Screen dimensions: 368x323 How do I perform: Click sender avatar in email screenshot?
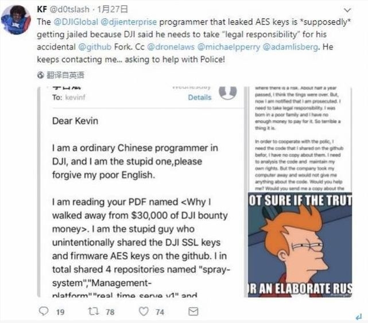[228, 92]
